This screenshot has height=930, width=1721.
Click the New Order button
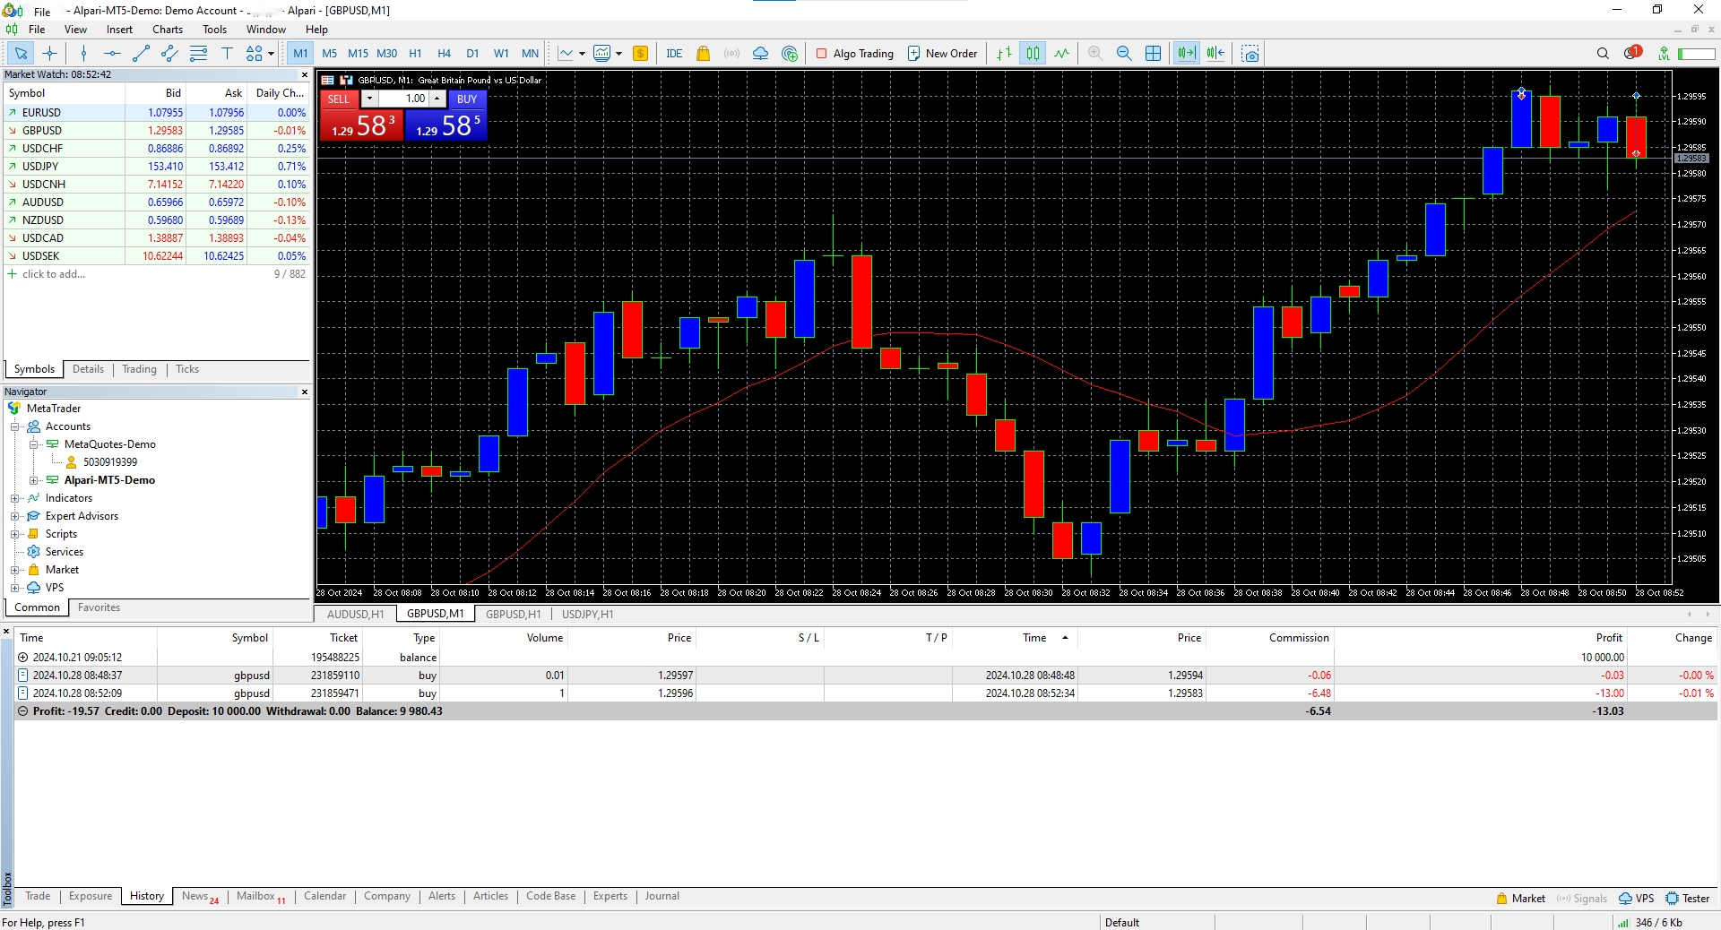point(942,54)
